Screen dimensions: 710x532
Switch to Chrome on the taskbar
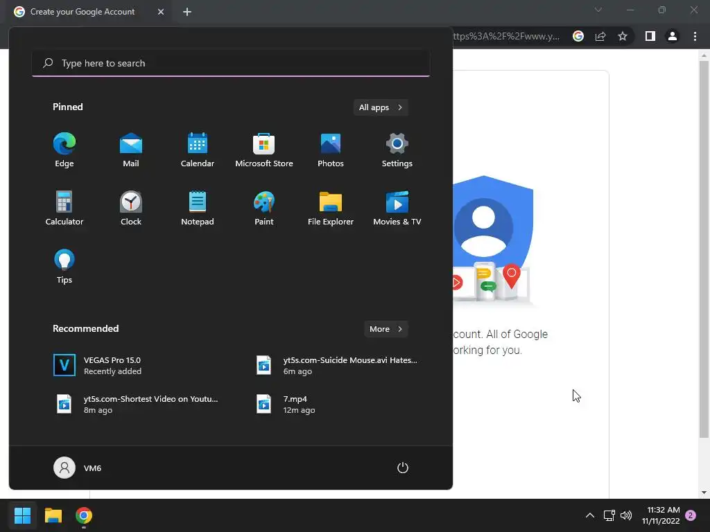pyautogui.click(x=84, y=515)
